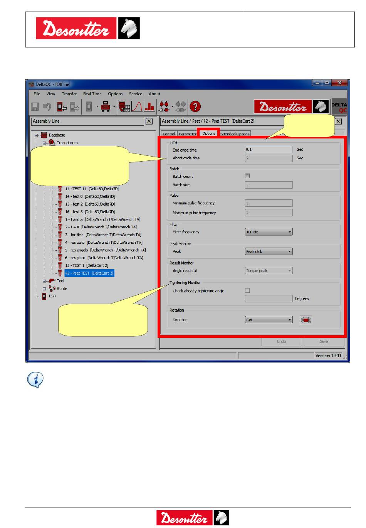Click the Save floppy-disk toolbar icon
Image resolution: width=366 pixels, height=528 pixels.
(x=35, y=107)
